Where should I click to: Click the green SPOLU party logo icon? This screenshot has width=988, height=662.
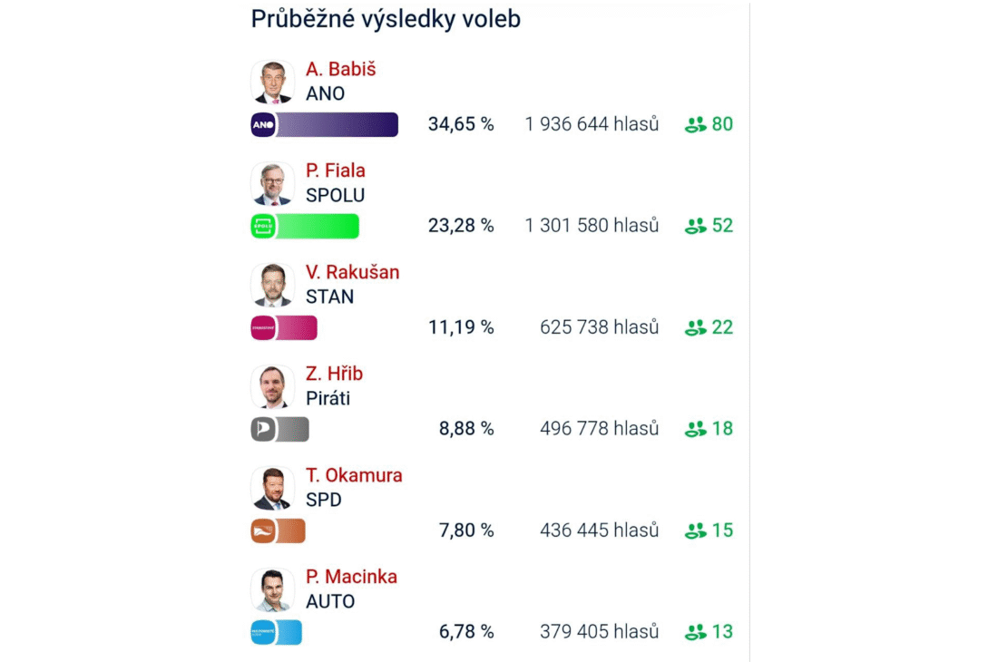[263, 226]
